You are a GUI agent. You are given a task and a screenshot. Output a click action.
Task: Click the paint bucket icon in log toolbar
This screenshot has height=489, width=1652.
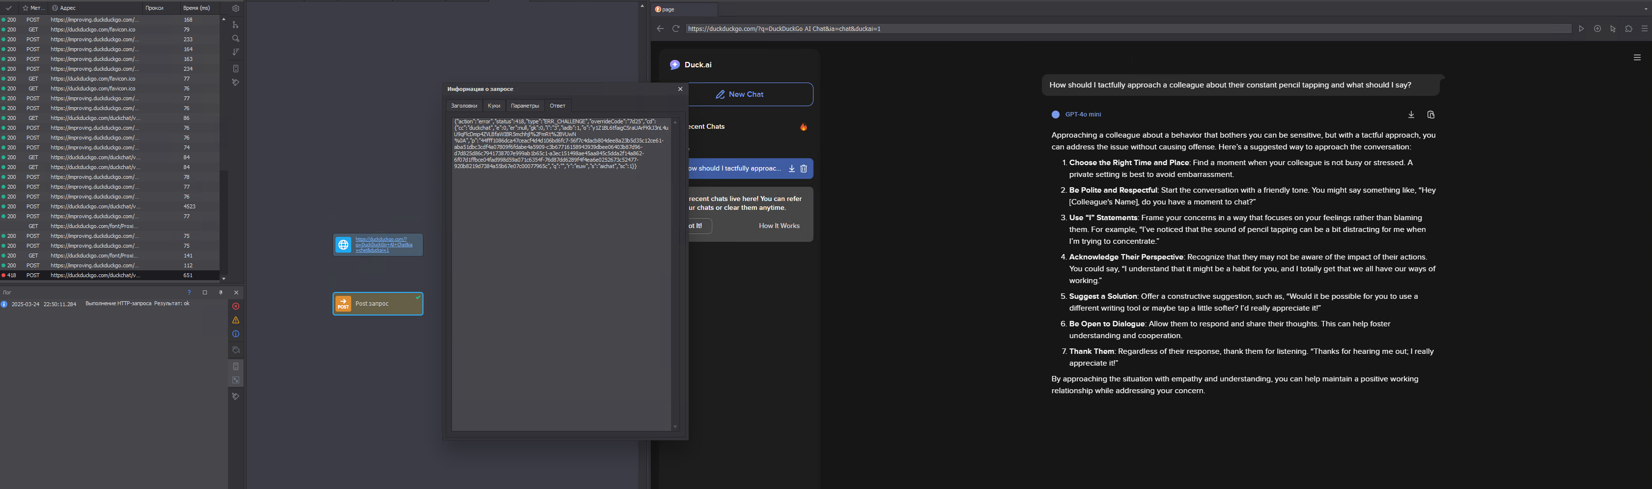(x=235, y=350)
